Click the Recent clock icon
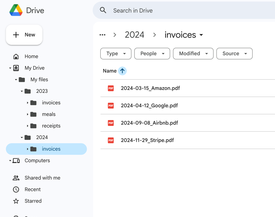This screenshot has height=217, width=275. [x=16, y=190]
